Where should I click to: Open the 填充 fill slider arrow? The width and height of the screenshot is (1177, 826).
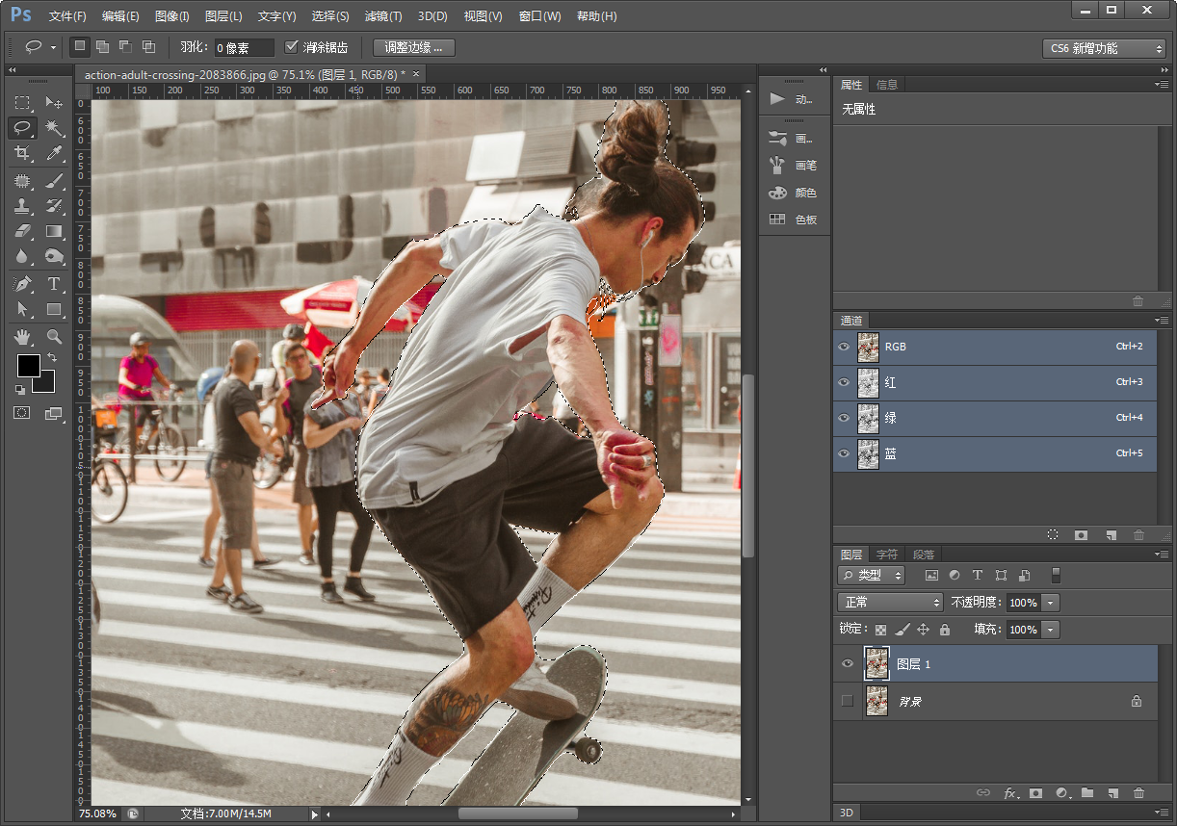click(x=1050, y=630)
